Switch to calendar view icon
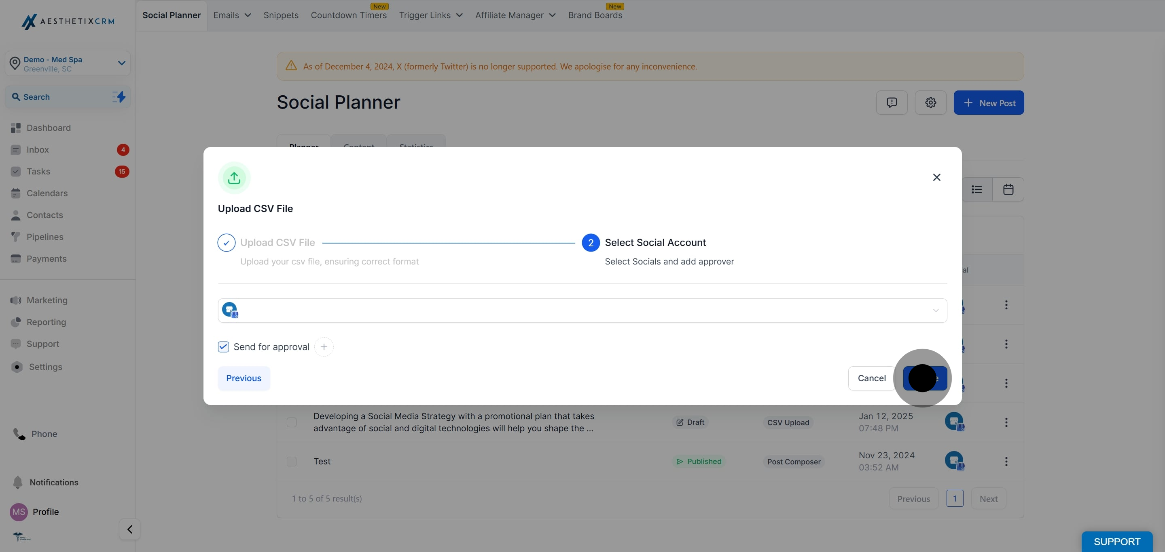The height and width of the screenshot is (552, 1165). [x=1008, y=189]
